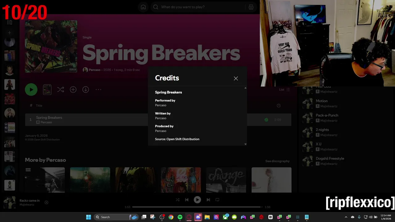
Task: Add 'Rackz came in' to Liked Songs
Action: (x=46, y=203)
